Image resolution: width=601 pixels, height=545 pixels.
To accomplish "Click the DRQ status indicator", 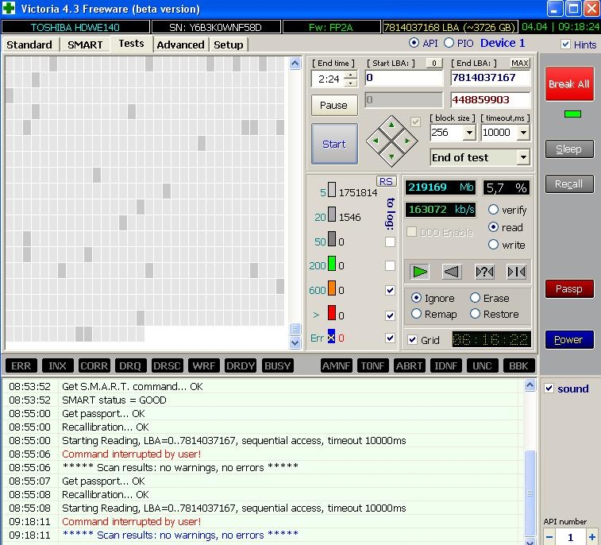I will pyautogui.click(x=130, y=366).
